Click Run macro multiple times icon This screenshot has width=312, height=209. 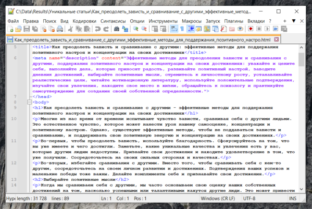276,29
